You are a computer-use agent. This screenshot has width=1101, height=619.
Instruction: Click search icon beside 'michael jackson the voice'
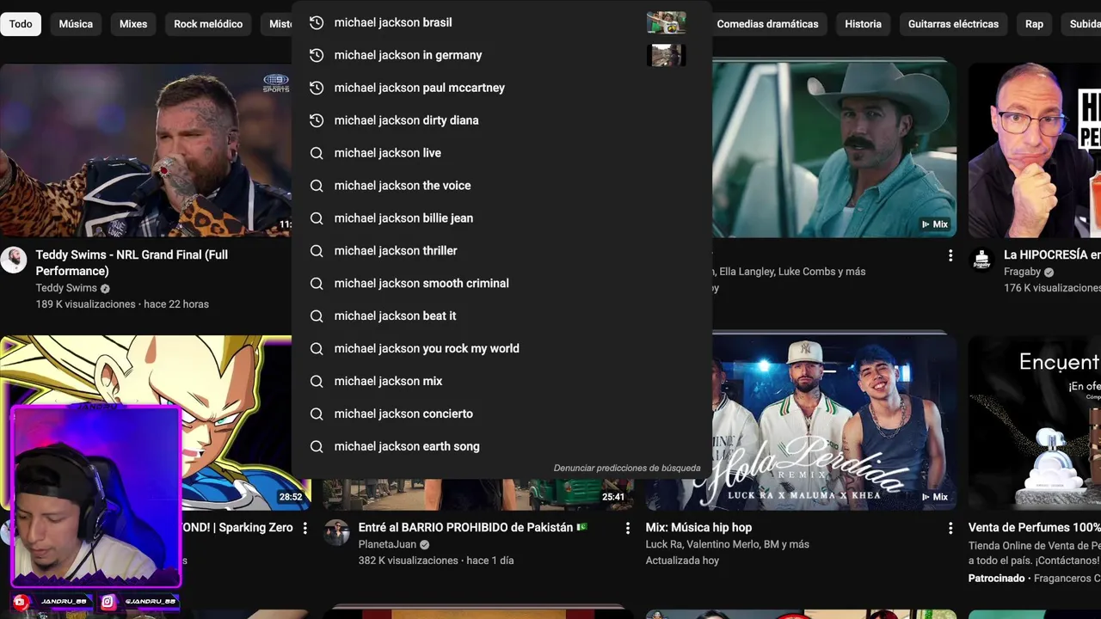pos(317,186)
